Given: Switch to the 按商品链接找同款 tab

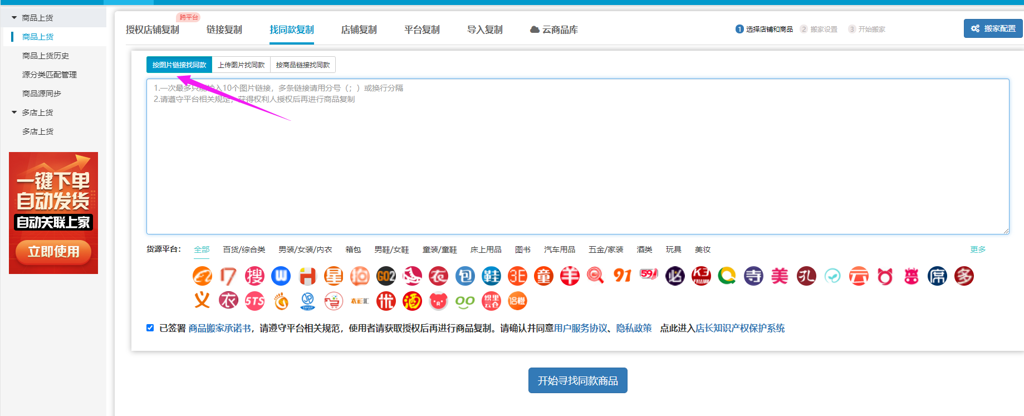Looking at the screenshot, I should [x=303, y=65].
